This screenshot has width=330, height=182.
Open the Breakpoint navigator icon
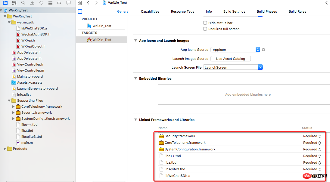pyautogui.click(x=59, y=3)
